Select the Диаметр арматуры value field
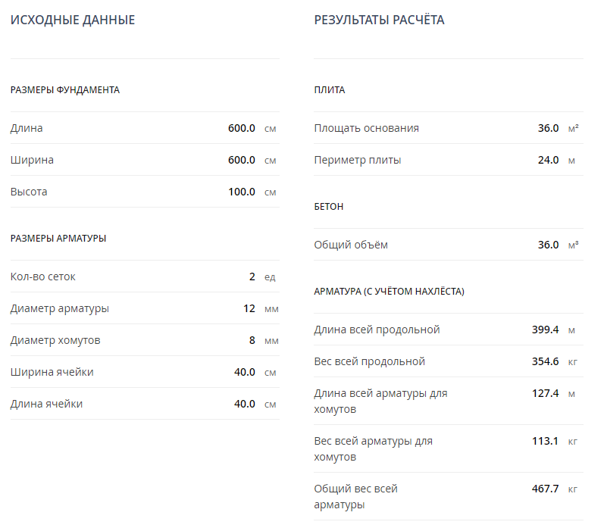The height and width of the screenshot is (528, 607). [x=249, y=308]
